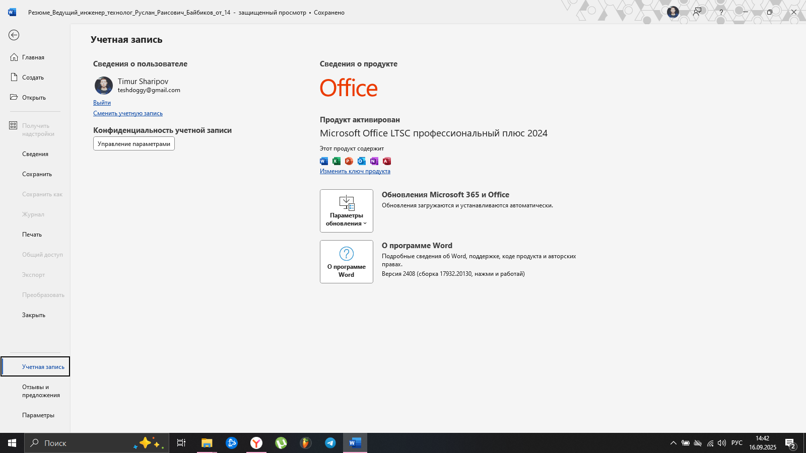Click the OneNote product icon

point(374,161)
